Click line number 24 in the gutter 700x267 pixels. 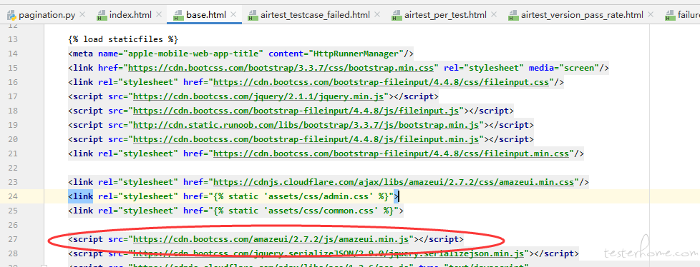tap(13, 196)
